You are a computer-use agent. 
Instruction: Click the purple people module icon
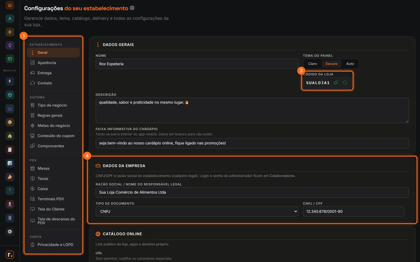[x=10, y=109]
